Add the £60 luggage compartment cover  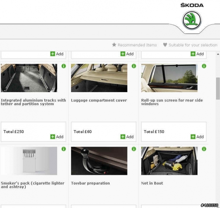tap(127, 137)
